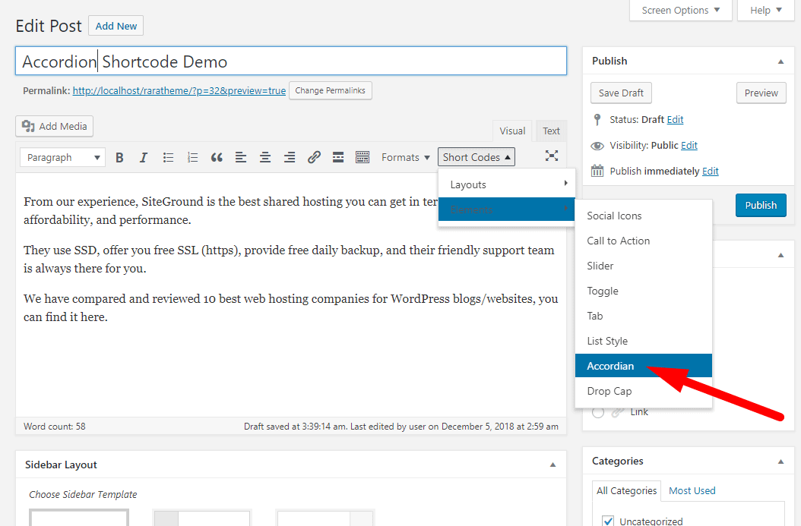
Task: Open the Help dropdown
Action: [x=766, y=10]
